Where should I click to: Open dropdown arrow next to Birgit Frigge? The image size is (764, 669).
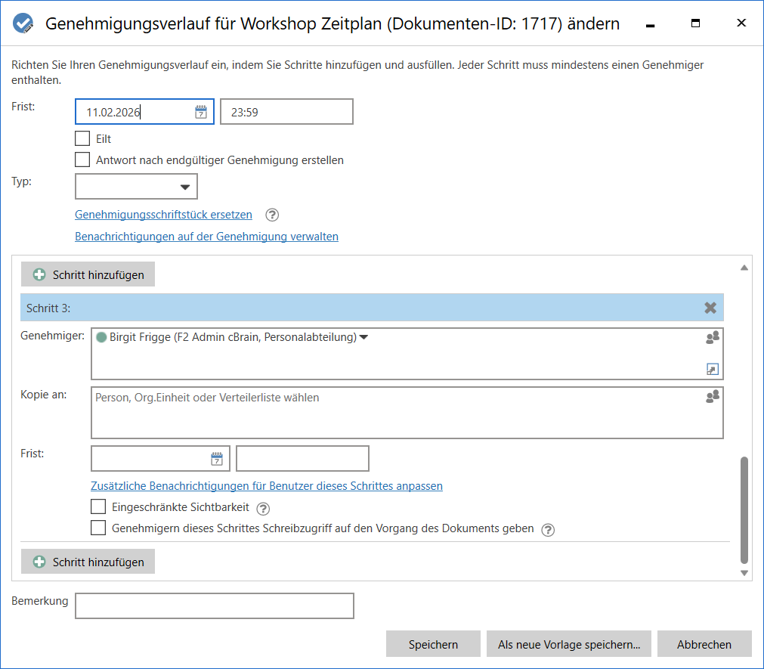point(363,338)
